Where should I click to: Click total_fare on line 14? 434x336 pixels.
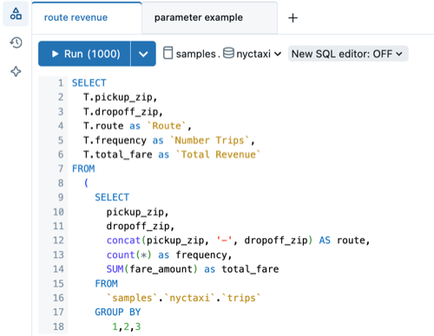(250, 269)
